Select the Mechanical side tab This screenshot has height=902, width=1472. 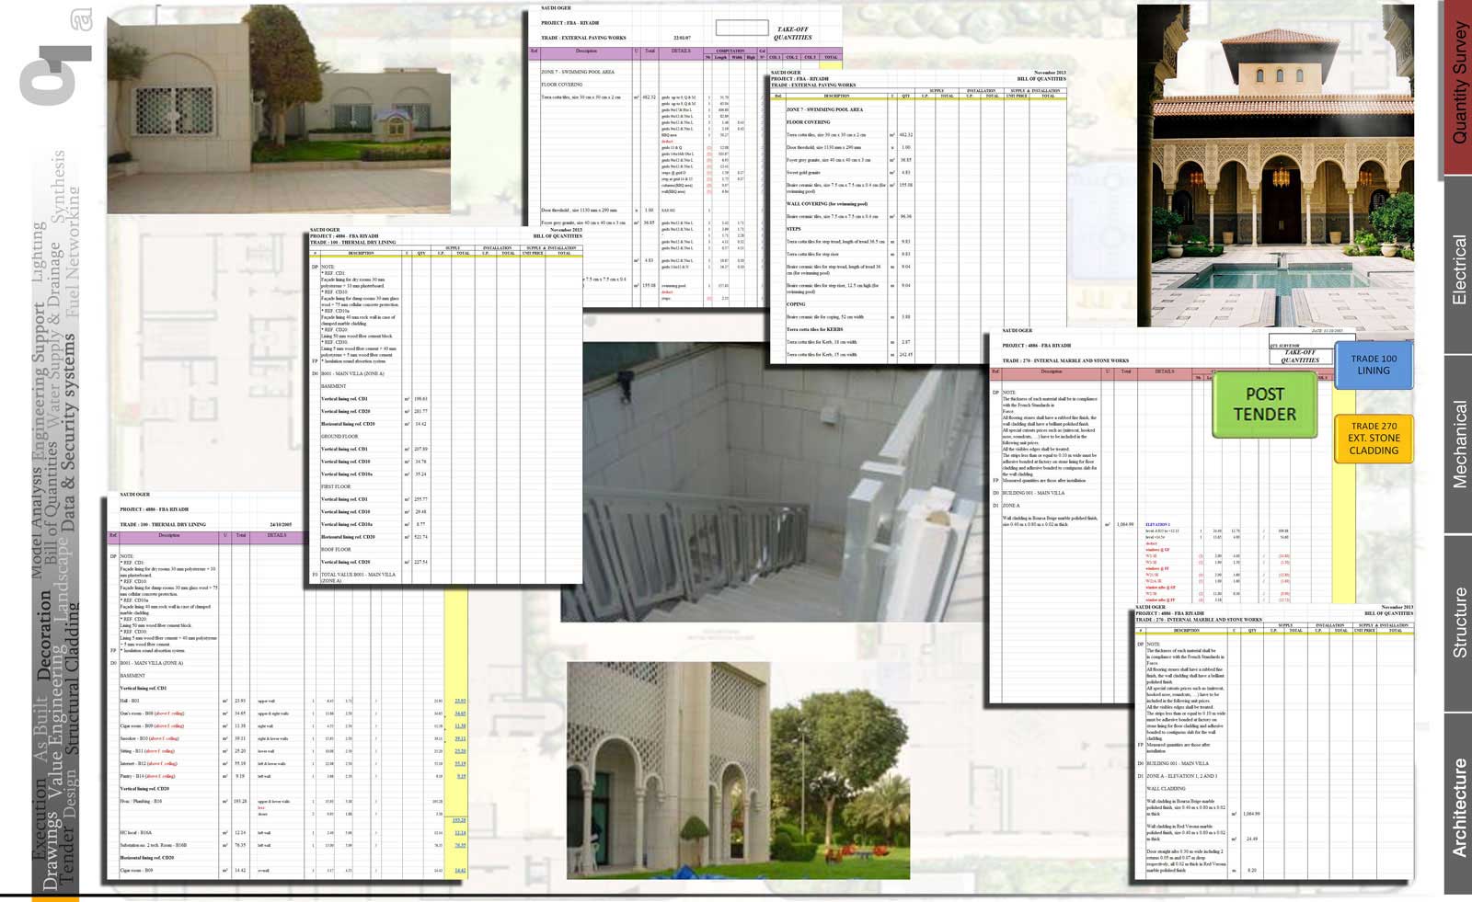[x=1458, y=444]
